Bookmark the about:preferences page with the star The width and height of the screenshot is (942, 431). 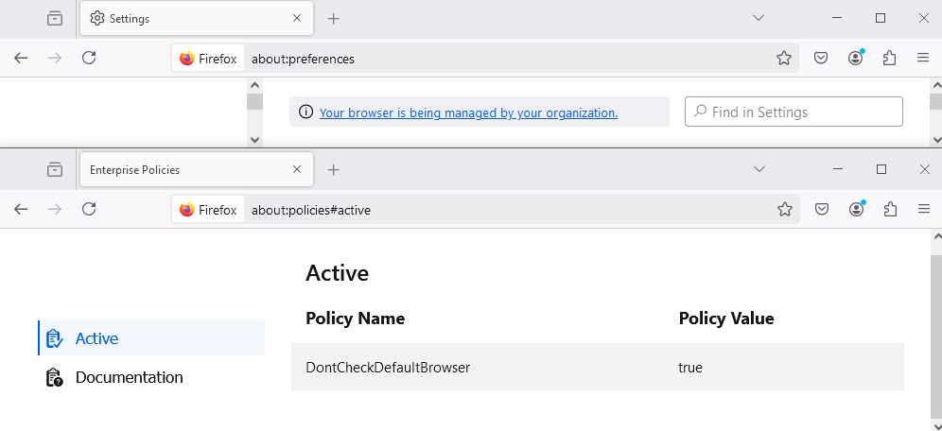point(783,59)
